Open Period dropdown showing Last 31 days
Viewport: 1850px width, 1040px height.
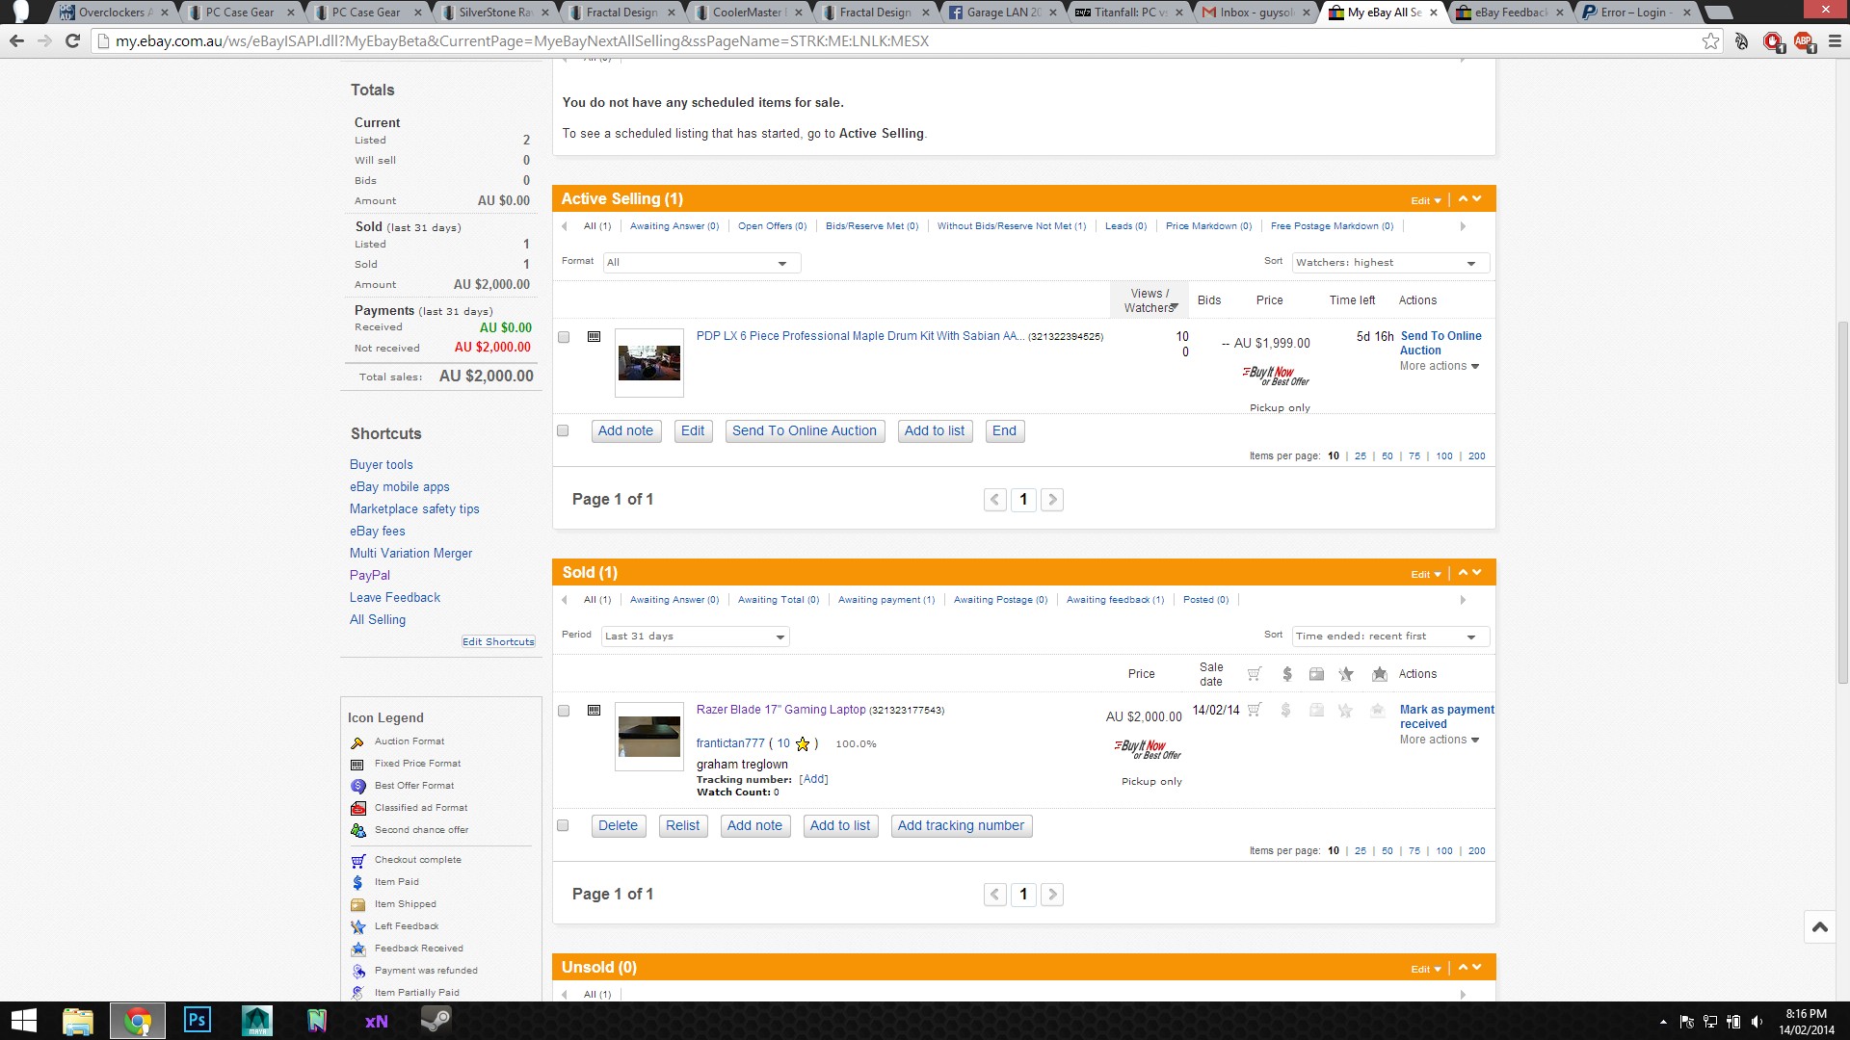pyautogui.click(x=695, y=636)
